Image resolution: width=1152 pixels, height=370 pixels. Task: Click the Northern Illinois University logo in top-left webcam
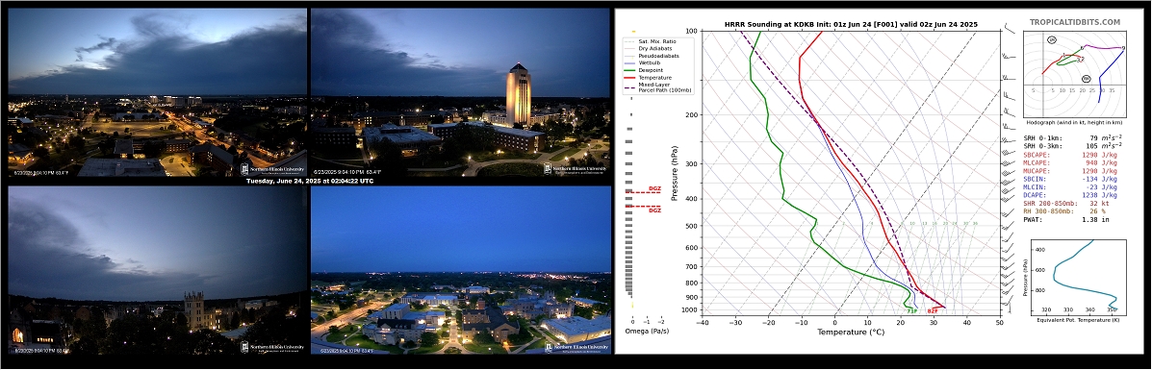[270, 169]
